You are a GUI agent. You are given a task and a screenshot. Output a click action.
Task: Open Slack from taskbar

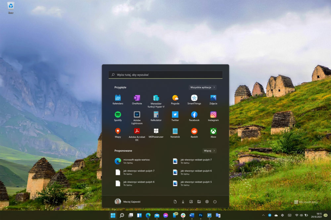pos(183,215)
